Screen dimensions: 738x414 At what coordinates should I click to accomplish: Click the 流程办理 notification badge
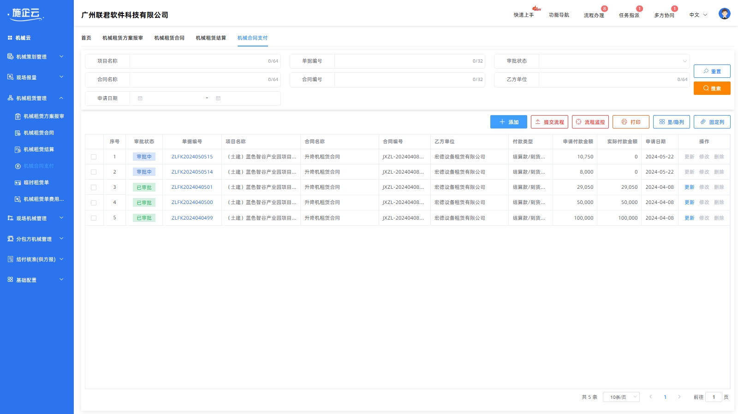pos(604,9)
